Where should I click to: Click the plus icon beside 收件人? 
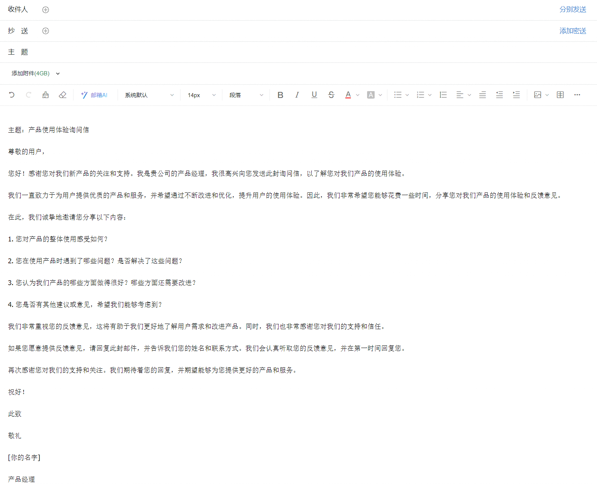tap(46, 10)
